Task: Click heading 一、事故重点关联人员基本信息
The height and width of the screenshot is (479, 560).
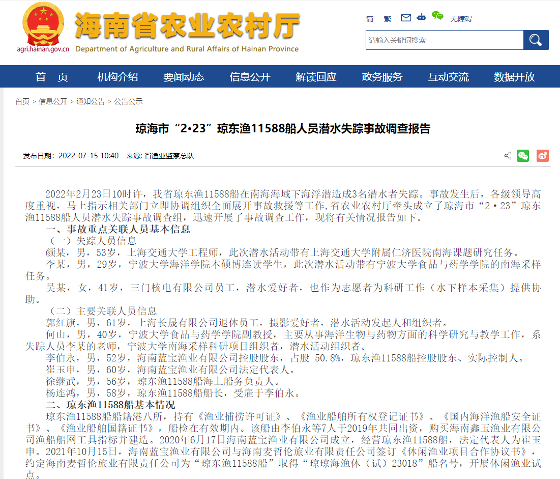Action: [x=118, y=229]
